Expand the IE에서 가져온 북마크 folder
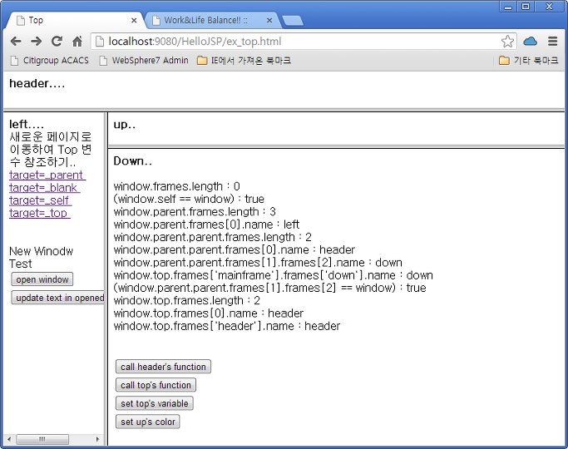The width and height of the screenshot is (568, 449). (x=244, y=61)
